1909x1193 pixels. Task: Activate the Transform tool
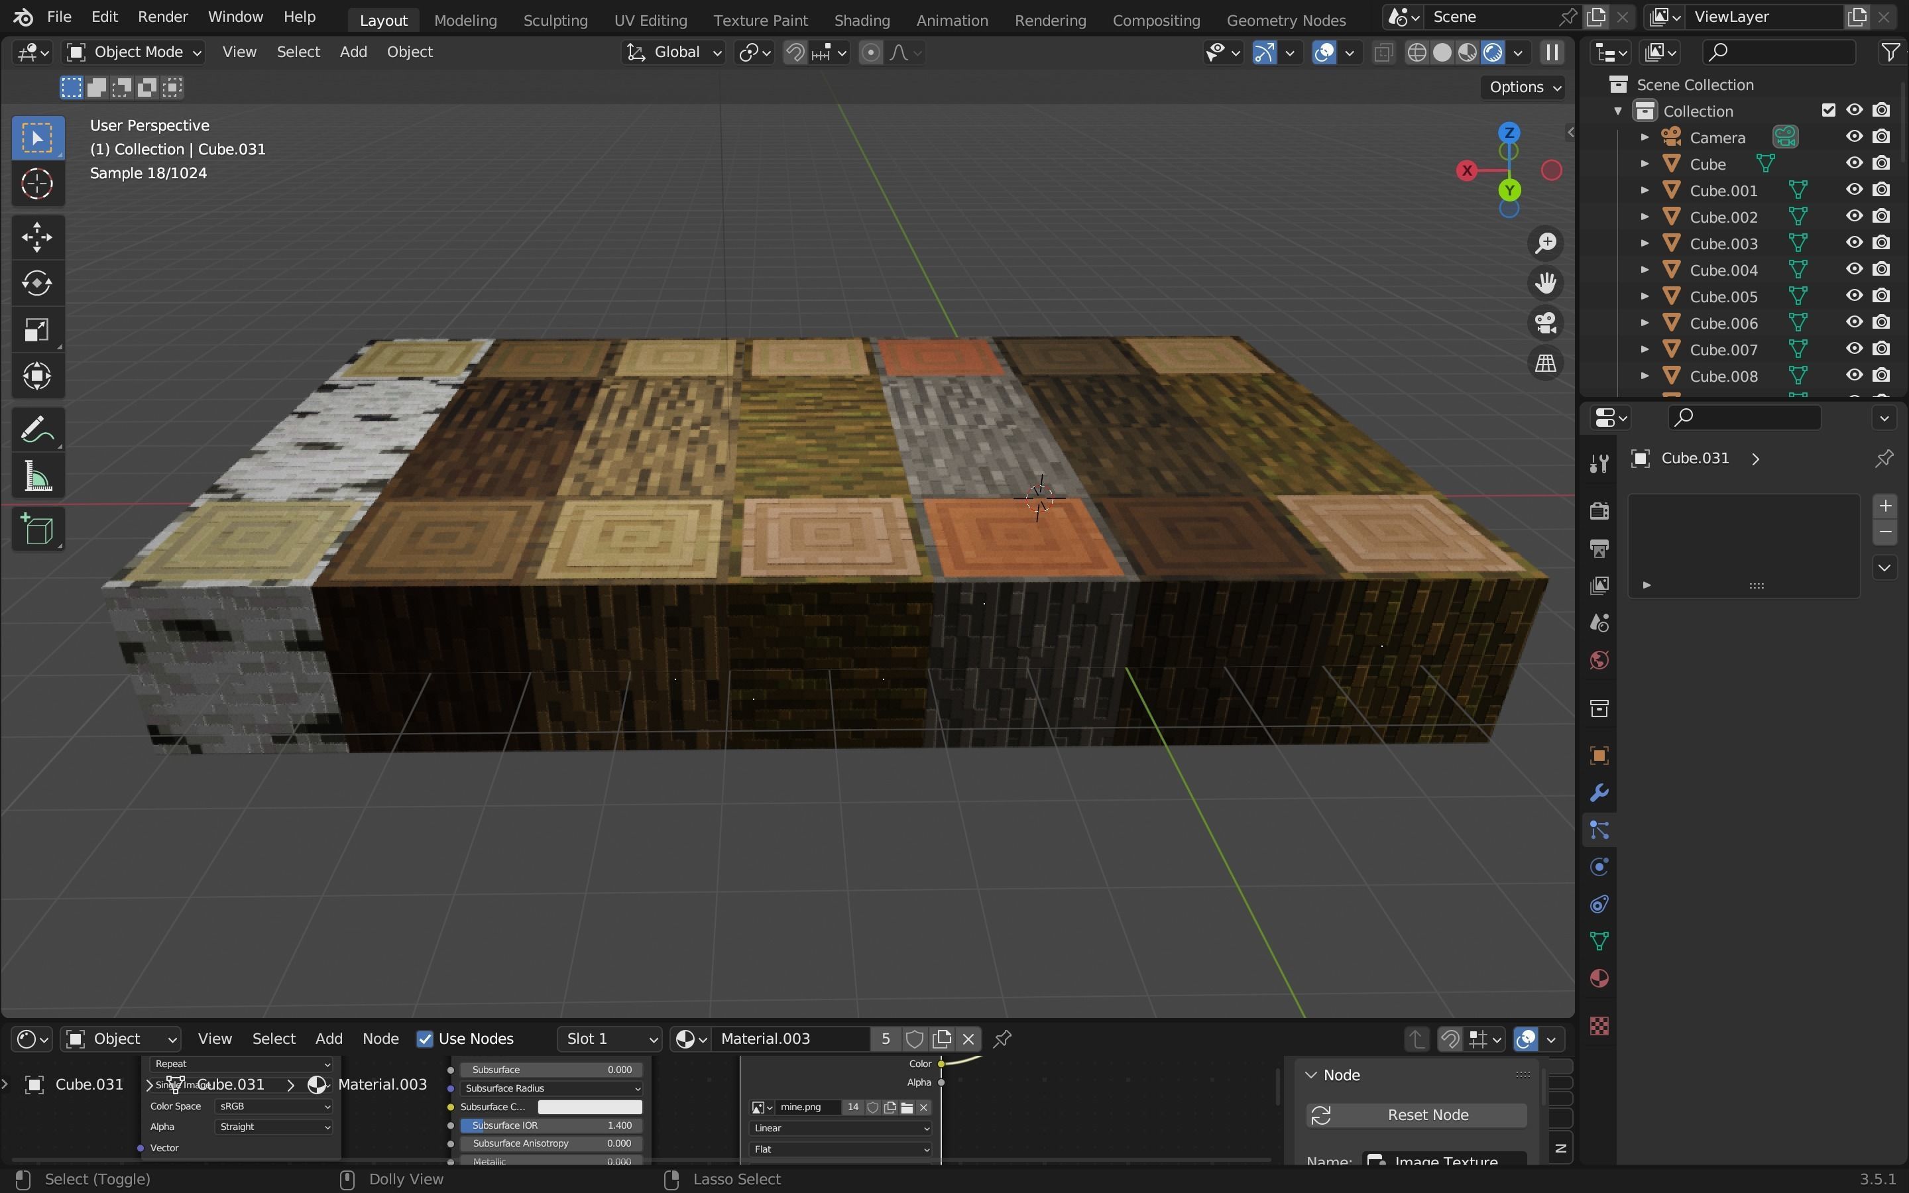37,376
